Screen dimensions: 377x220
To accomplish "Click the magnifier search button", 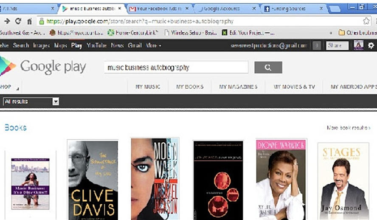I will point(268,68).
